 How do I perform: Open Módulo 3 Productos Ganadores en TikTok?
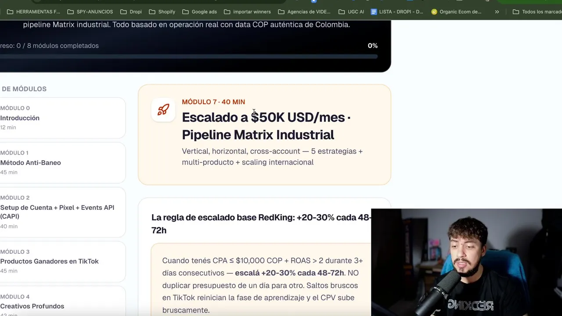[x=63, y=261]
